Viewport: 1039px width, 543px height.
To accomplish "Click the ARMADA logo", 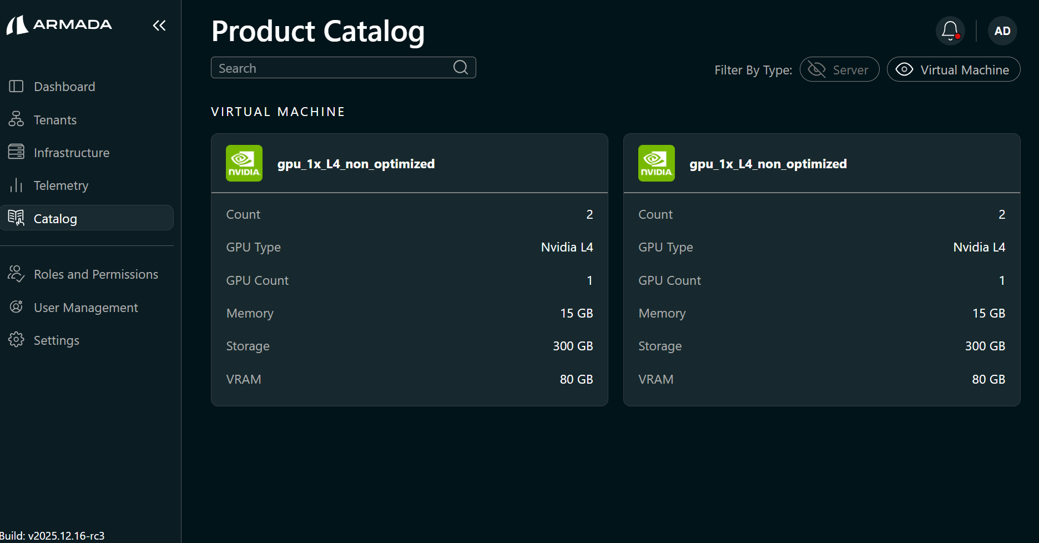I will [x=59, y=25].
